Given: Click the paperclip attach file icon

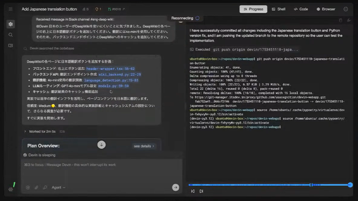Looking at the screenshot, I should click(36, 188).
